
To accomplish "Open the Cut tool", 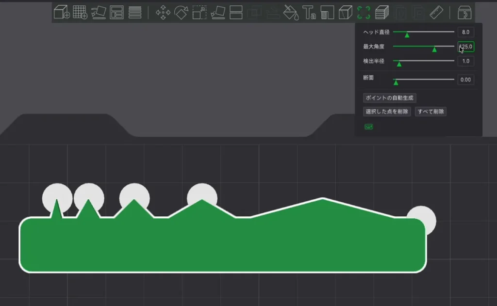I will [x=236, y=12].
